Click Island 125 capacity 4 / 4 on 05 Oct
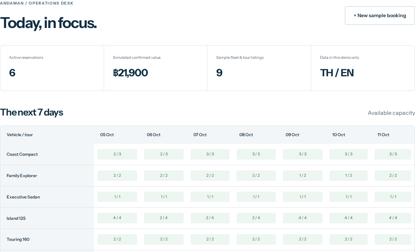 pyautogui.click(x=117, y=218)
